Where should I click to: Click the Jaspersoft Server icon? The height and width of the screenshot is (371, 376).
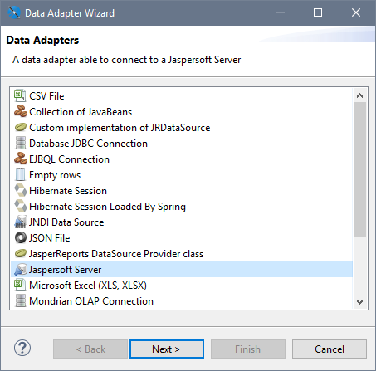[20, 270]
